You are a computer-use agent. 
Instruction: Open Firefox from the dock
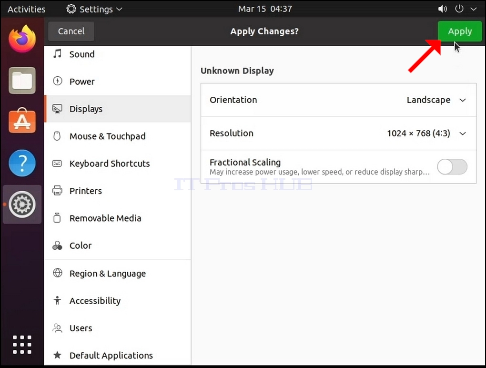click(x=22, y=39)
